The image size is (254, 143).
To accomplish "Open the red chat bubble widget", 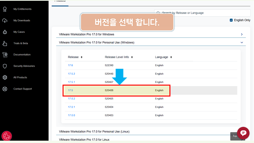I will 243,133.
